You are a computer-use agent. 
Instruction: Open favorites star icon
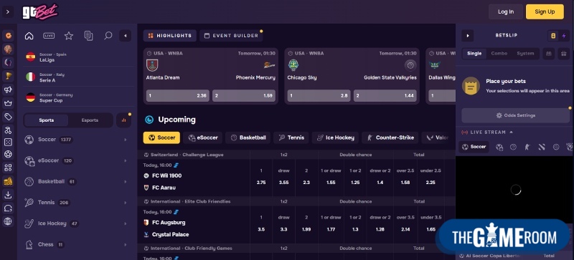[69, 36]
